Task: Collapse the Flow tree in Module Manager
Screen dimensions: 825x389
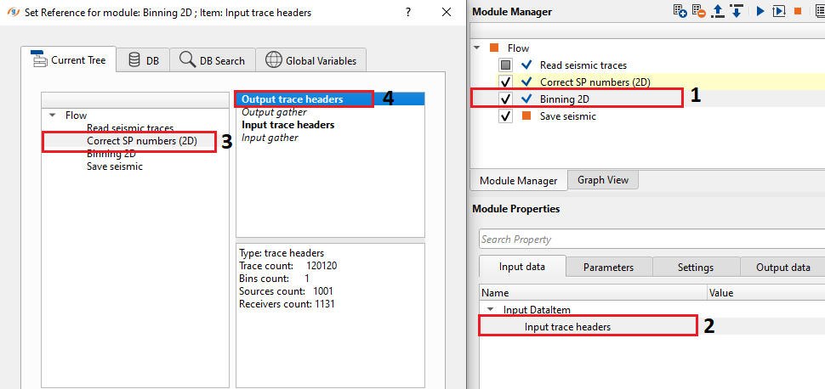Action: point(476,48)
